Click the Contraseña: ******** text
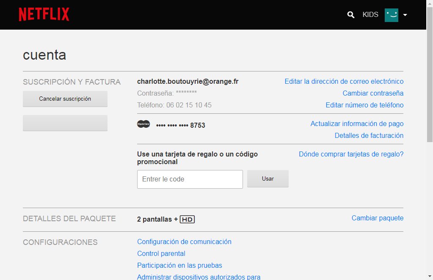 click(167, 93)
